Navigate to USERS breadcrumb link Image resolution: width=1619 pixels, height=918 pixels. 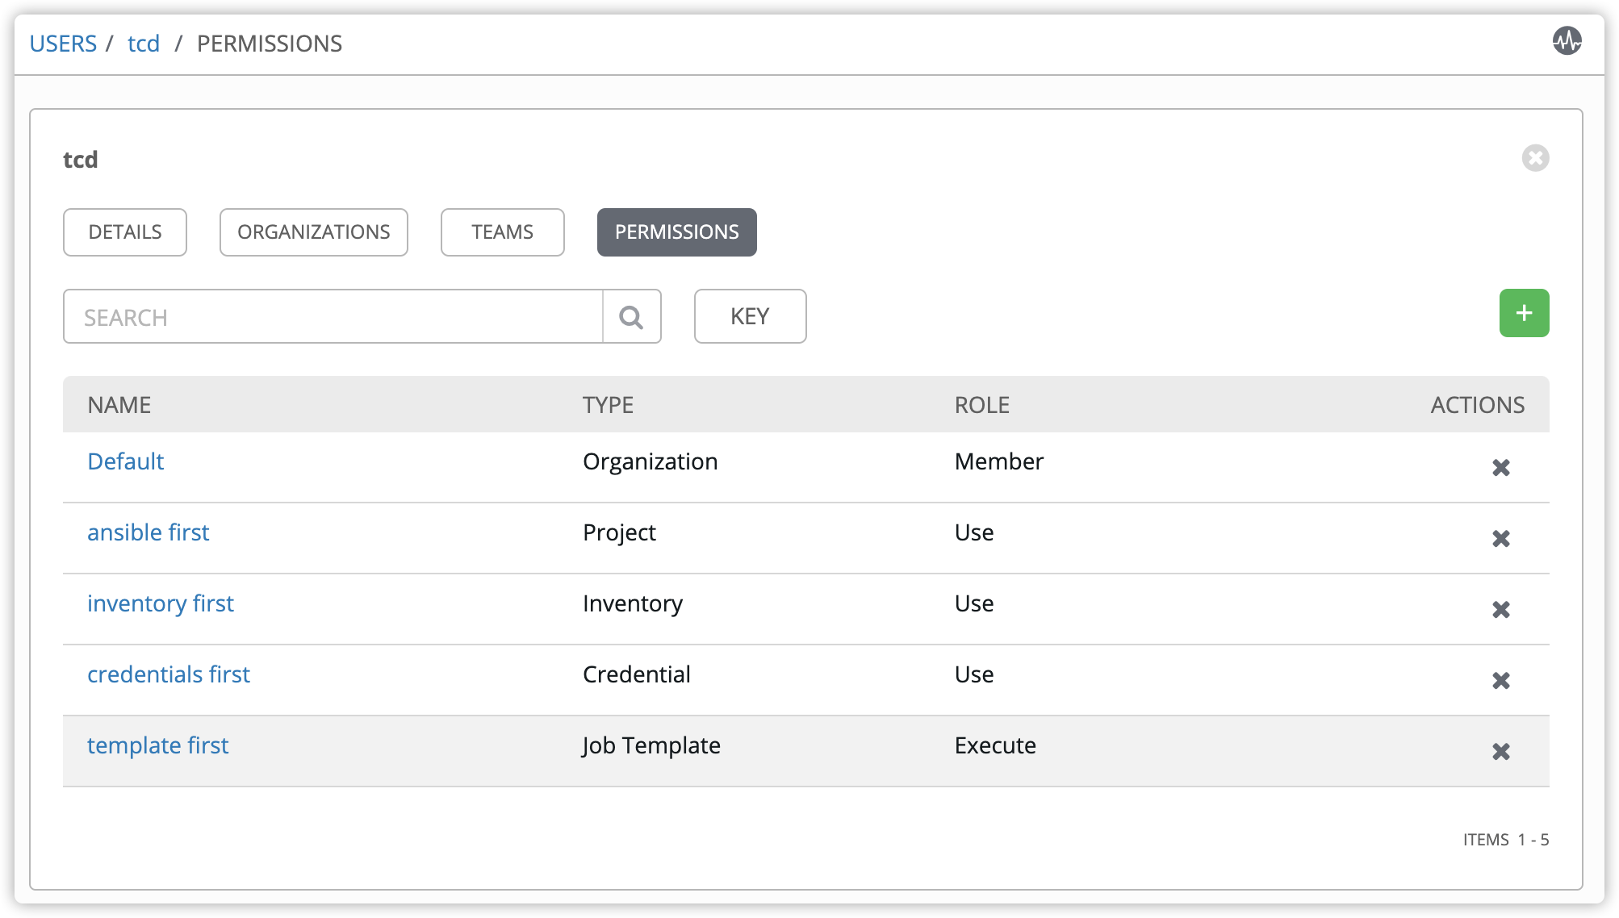(63, 44)
